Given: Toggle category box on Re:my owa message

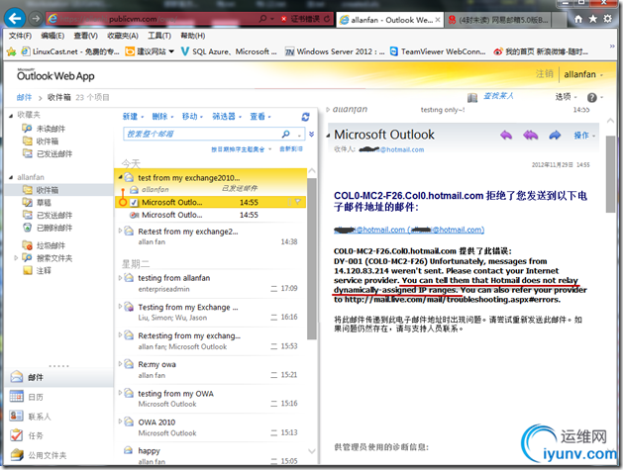Looking at the screenshot, I should point(273,375).
